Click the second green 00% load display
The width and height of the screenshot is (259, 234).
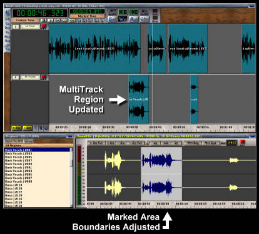[x=133, y=12]
